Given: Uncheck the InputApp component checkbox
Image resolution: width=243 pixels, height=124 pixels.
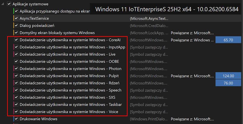Looking at the screenshot, I should (x=16, y=47).
